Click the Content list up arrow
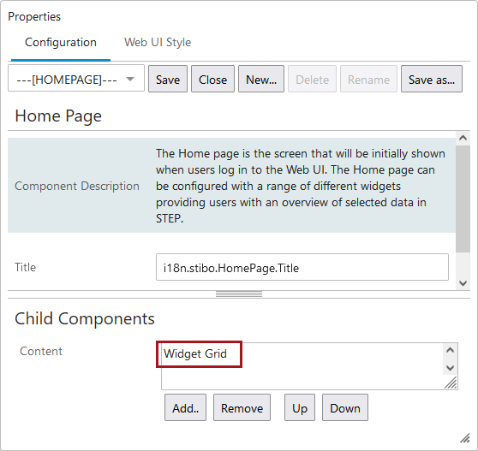The image size is (478, 451). 451,351
